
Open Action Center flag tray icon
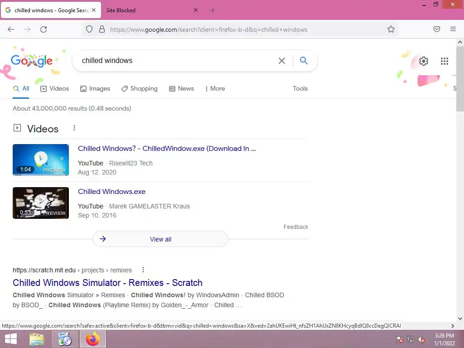pos(399,339)
